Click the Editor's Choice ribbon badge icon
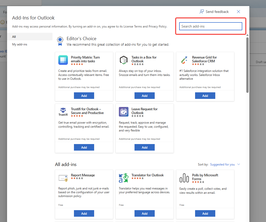 pos(60,41)
